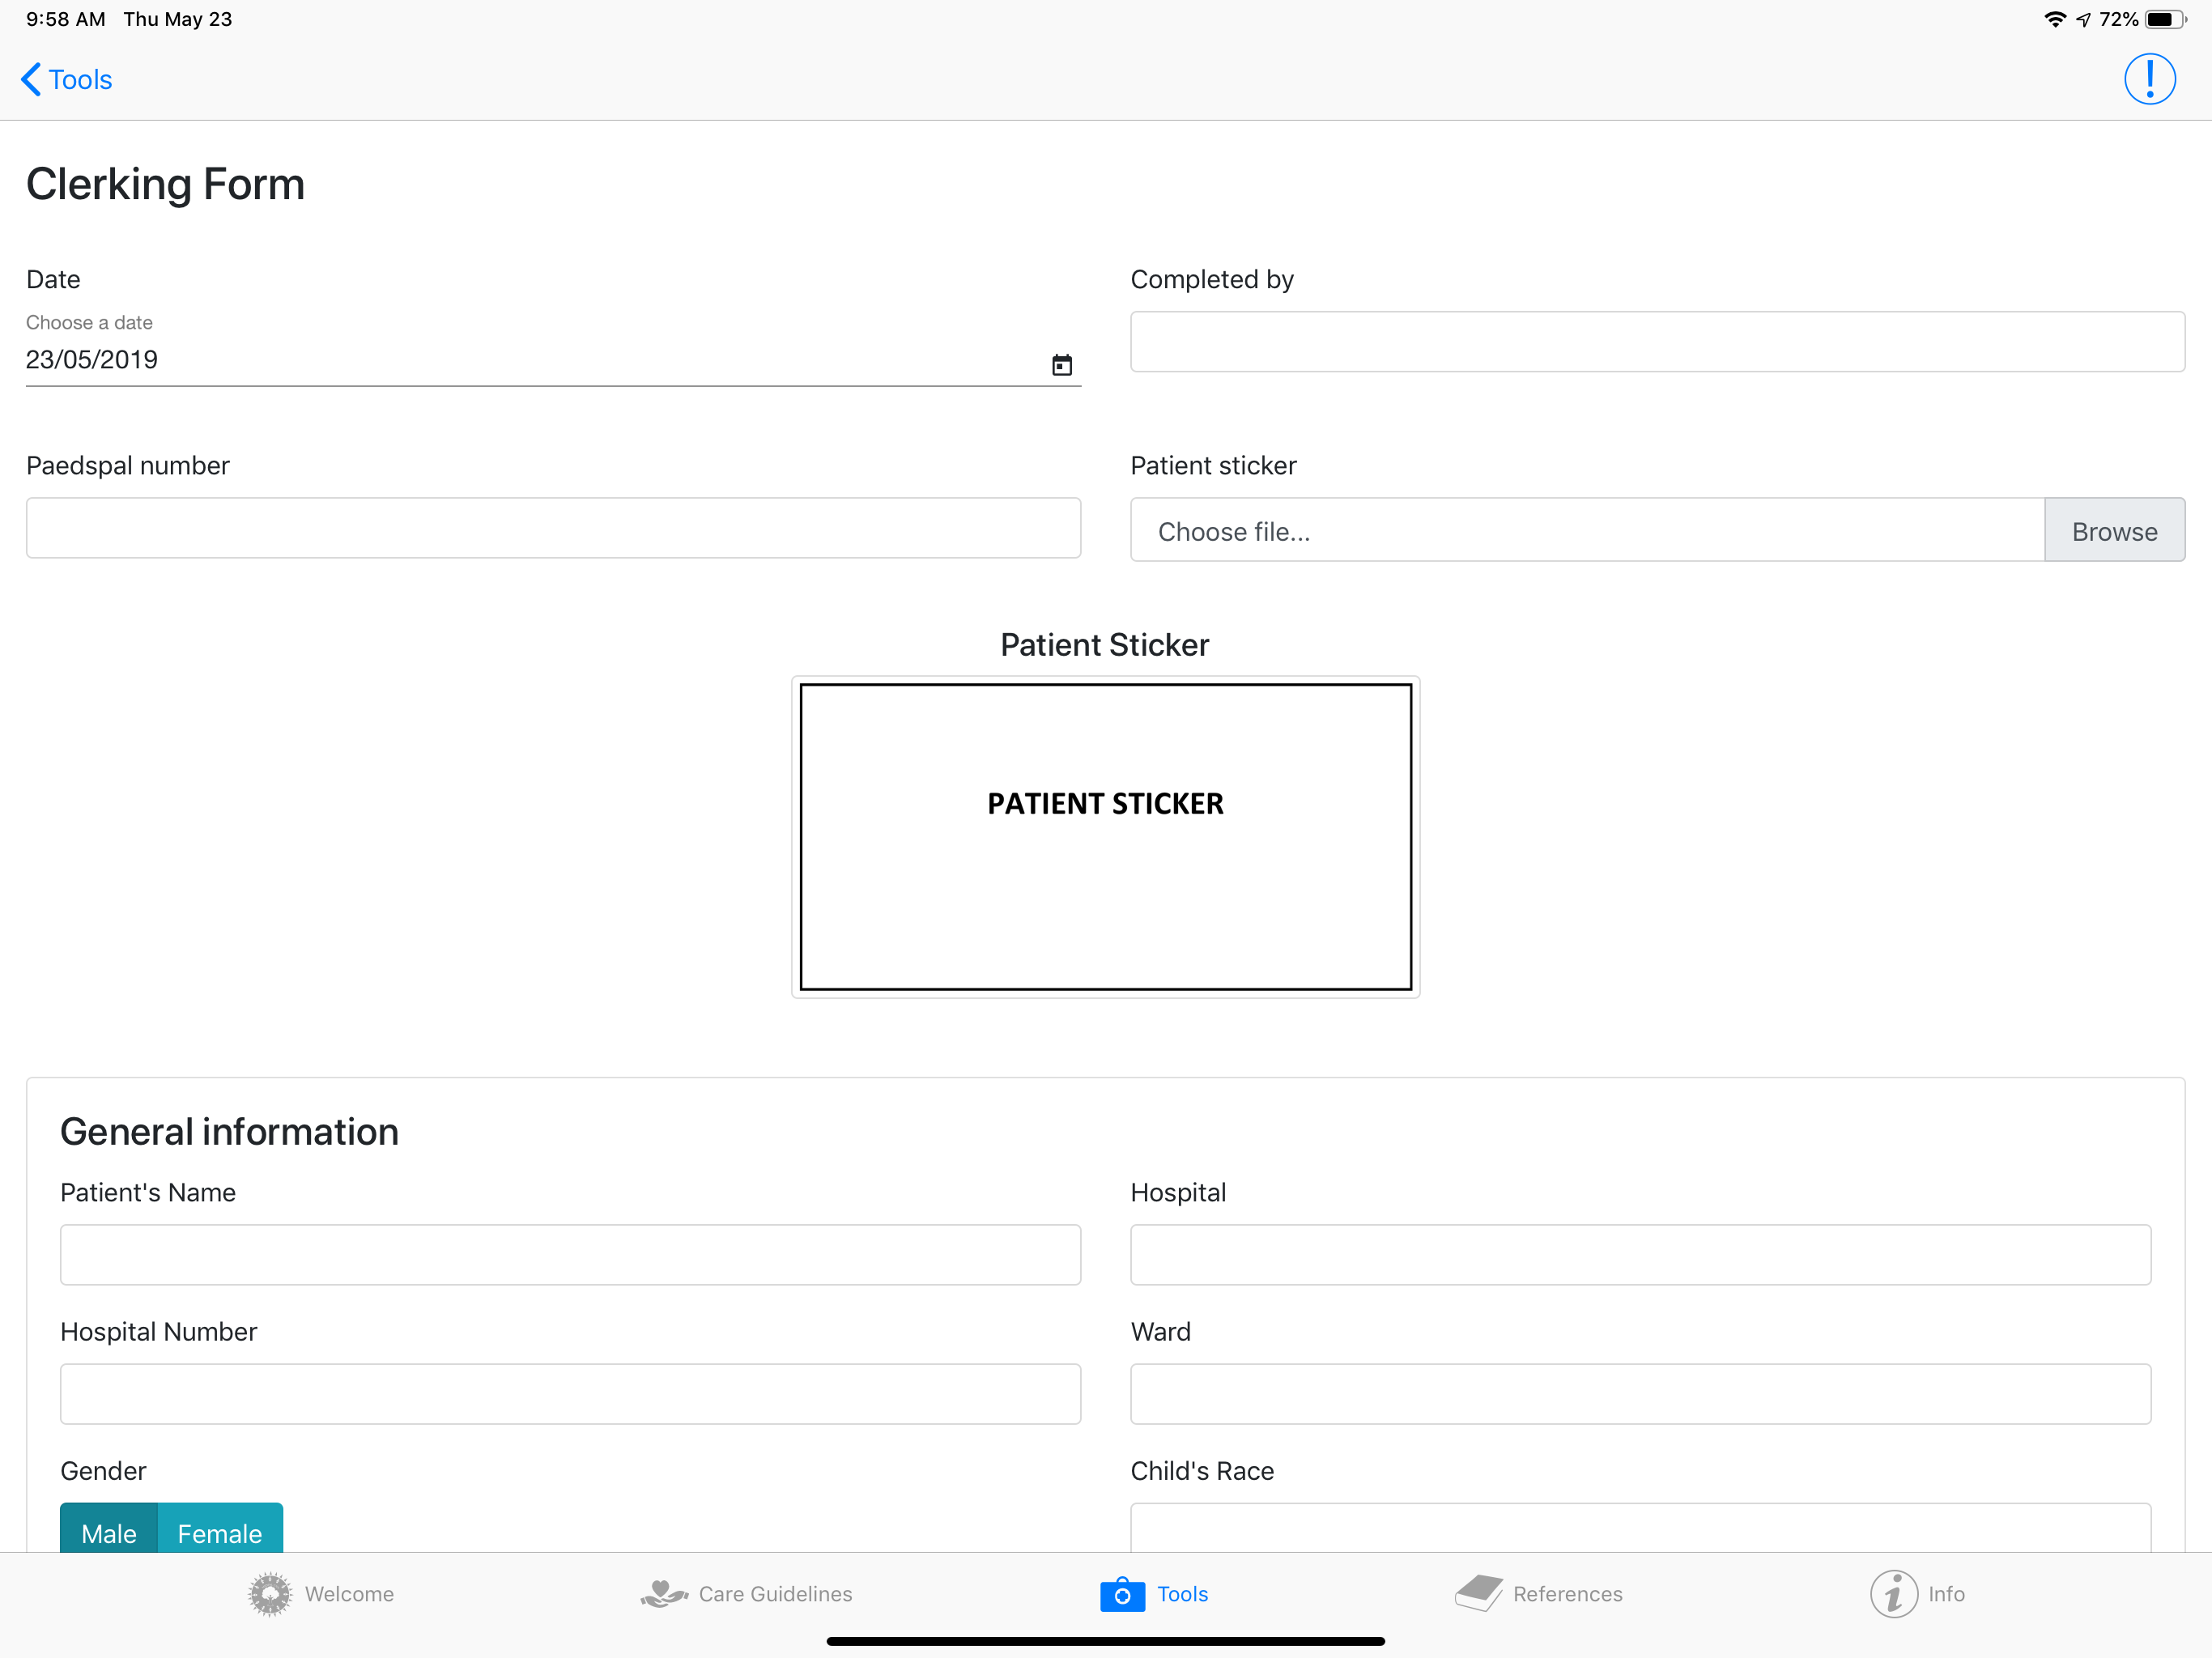The image size is (2212, 1658).
Task: Tap the Choose a date hint
Action: coord(89,323)
